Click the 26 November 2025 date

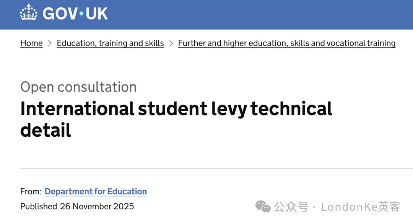pos(97,207)
